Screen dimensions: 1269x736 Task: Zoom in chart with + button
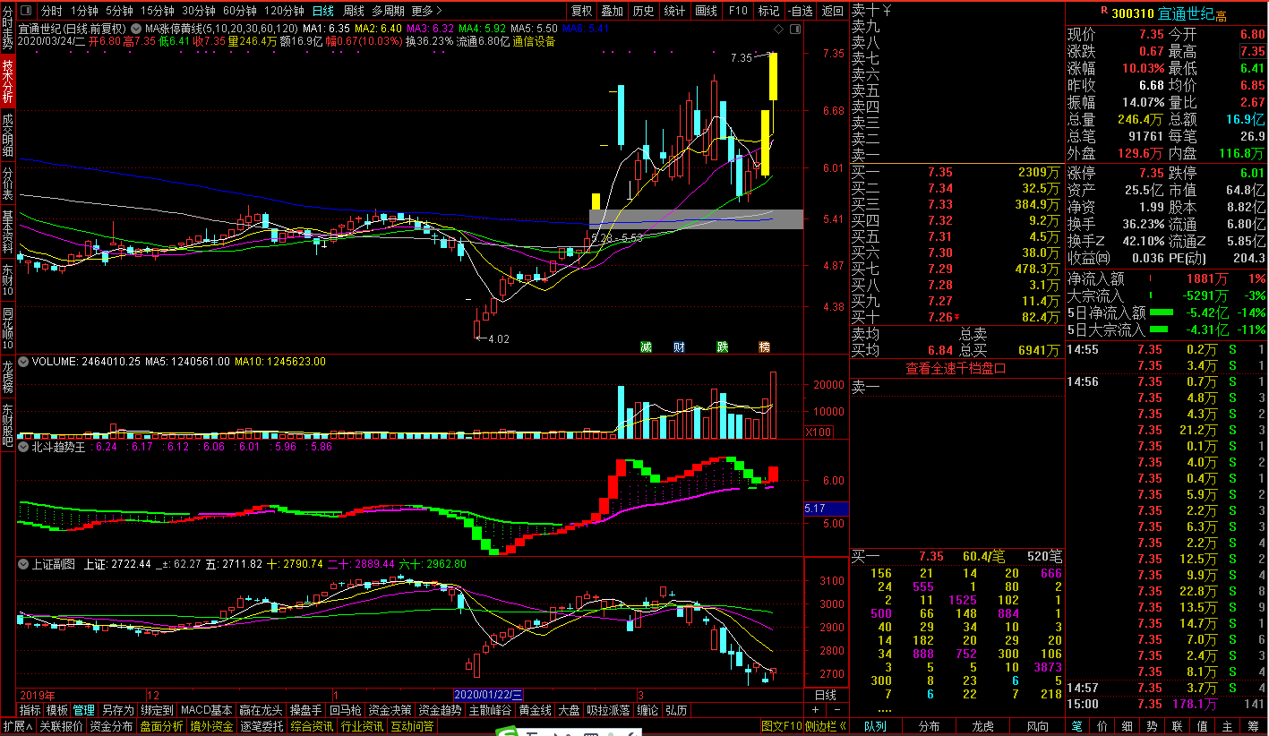[x=814, y=710]
